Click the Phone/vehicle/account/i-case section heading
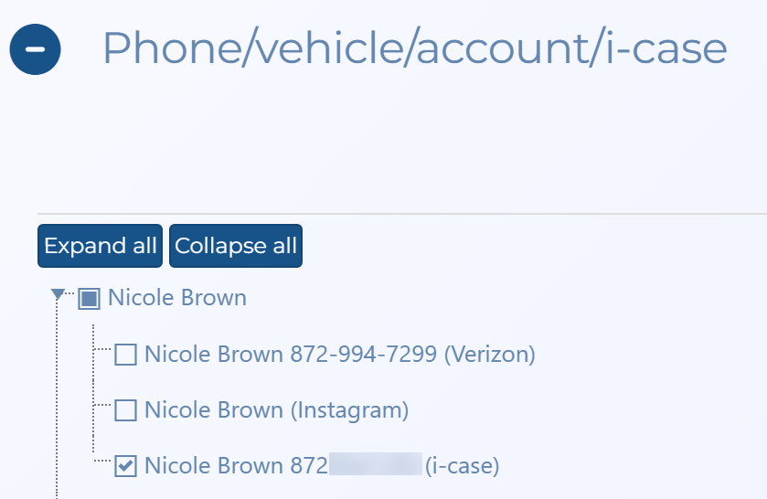The image size is (767, 499). point(414,48)
